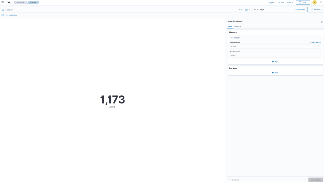Open the Inspect link

[x=272, y=2]
